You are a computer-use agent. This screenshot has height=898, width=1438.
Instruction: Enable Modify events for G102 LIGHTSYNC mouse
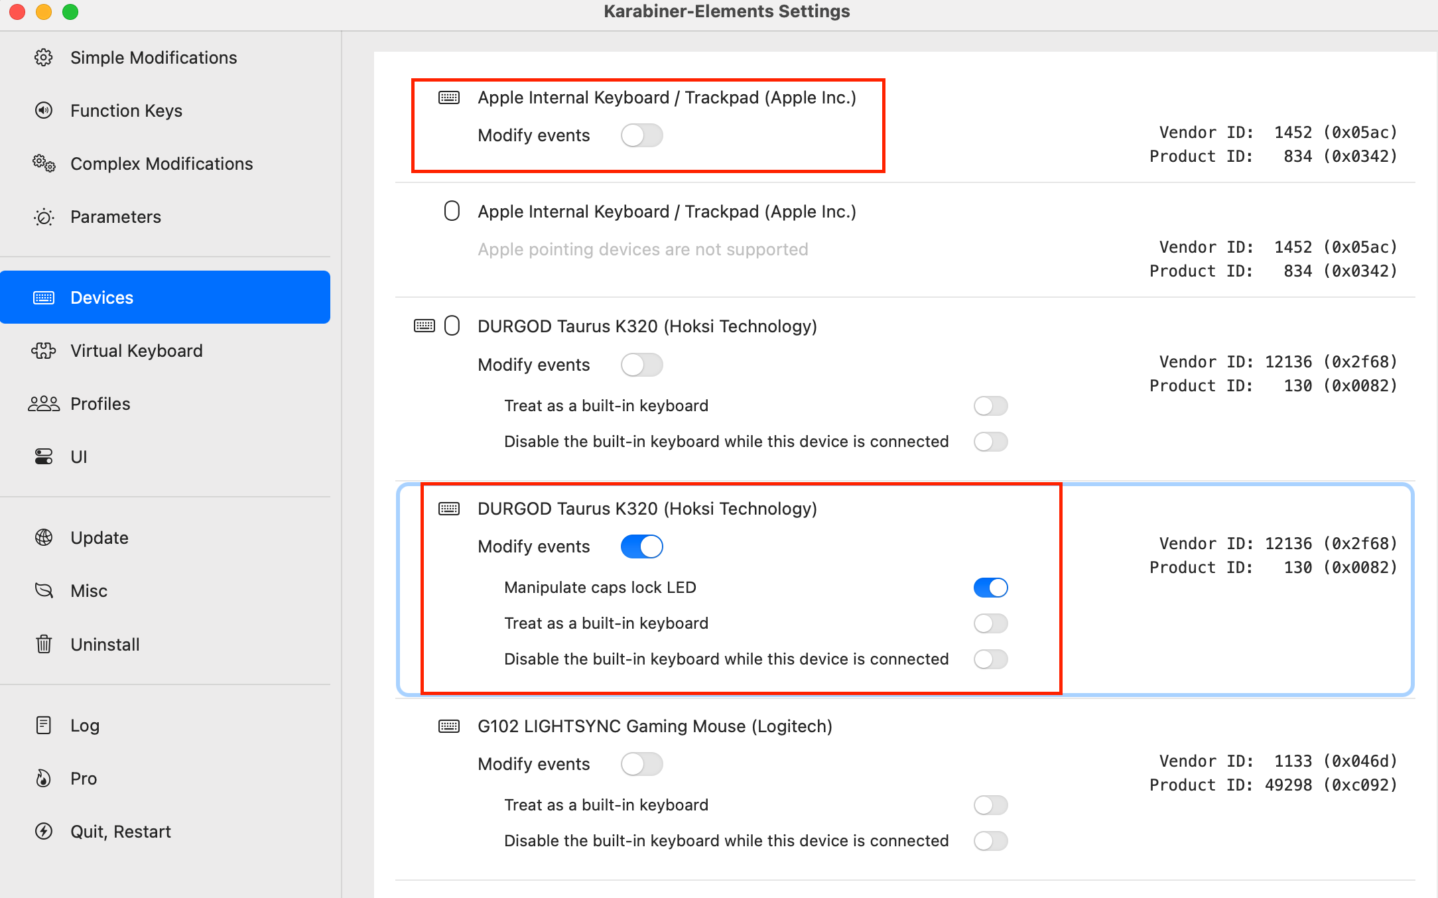(641, 764)
